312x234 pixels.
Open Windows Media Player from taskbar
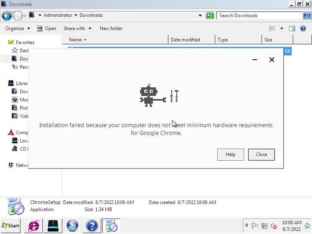[x=72, y=226]
